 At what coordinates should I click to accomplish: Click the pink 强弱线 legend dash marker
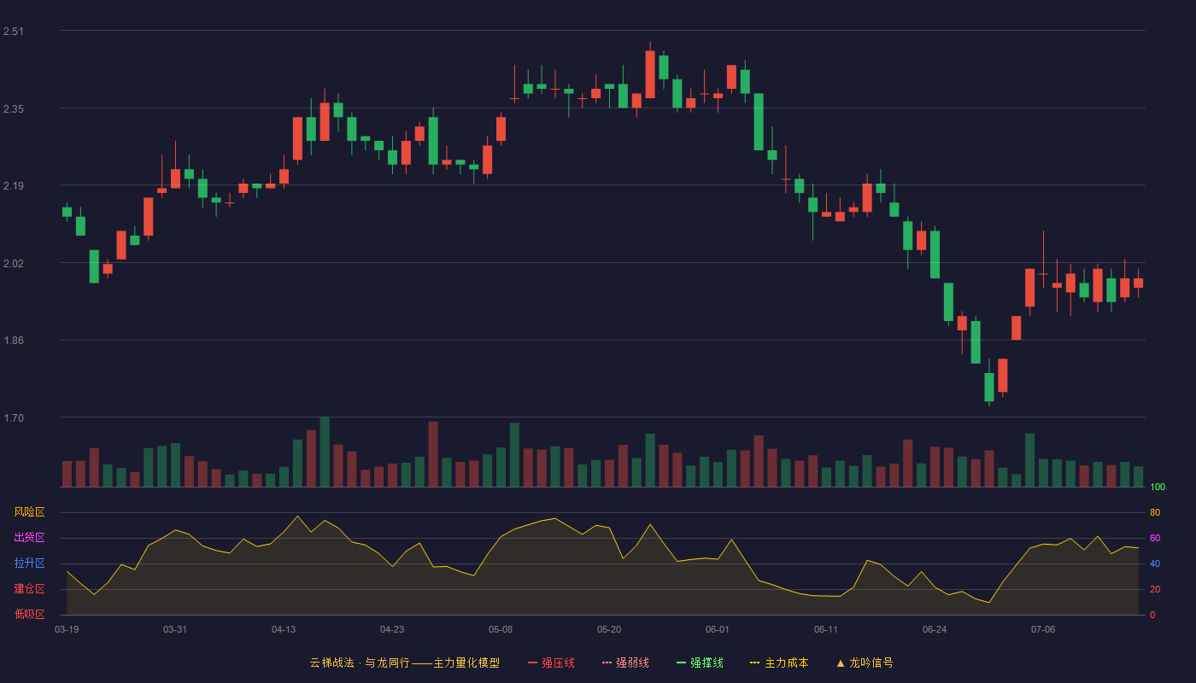click(x=607, y=663)
